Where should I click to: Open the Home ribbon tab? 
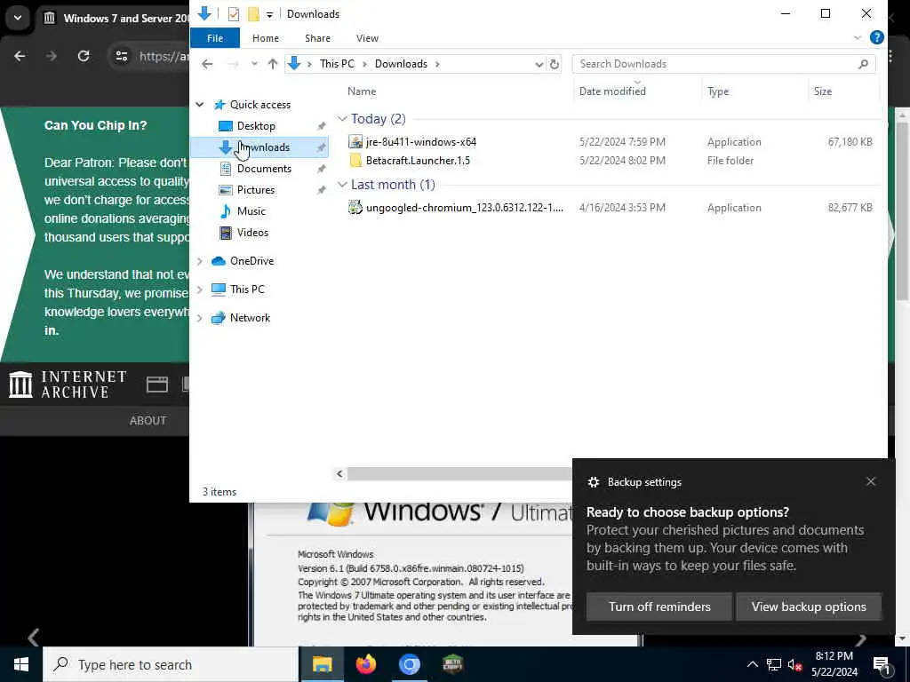(x=265, y=38)
